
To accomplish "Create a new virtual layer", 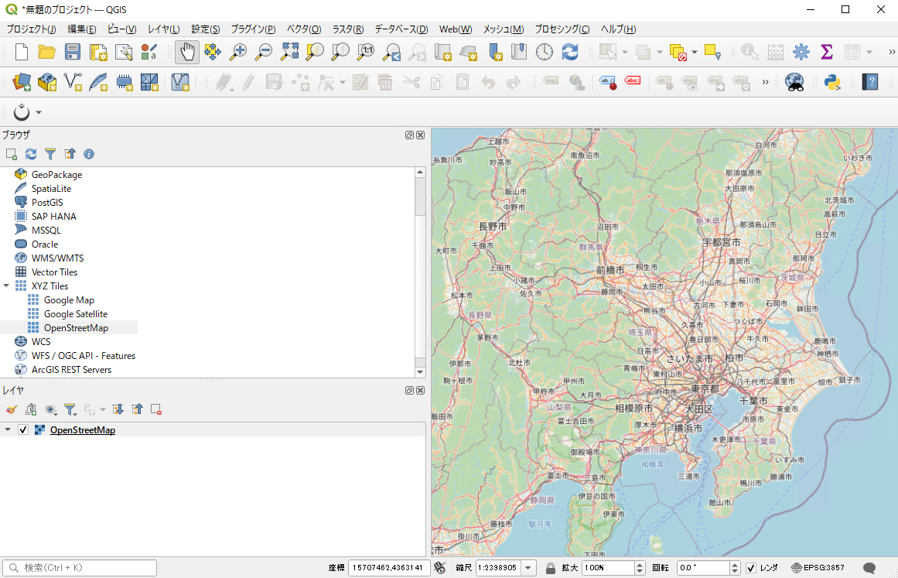I will [179, 83].
